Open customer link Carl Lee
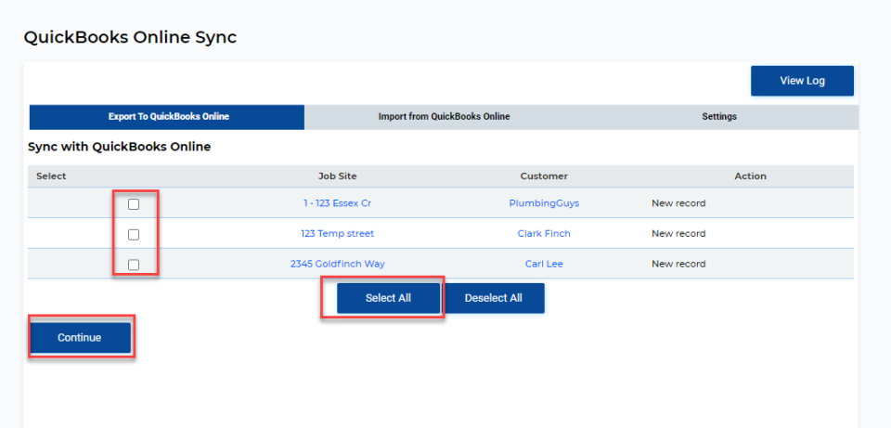The image size is (891, 428). tap(544, 264)
